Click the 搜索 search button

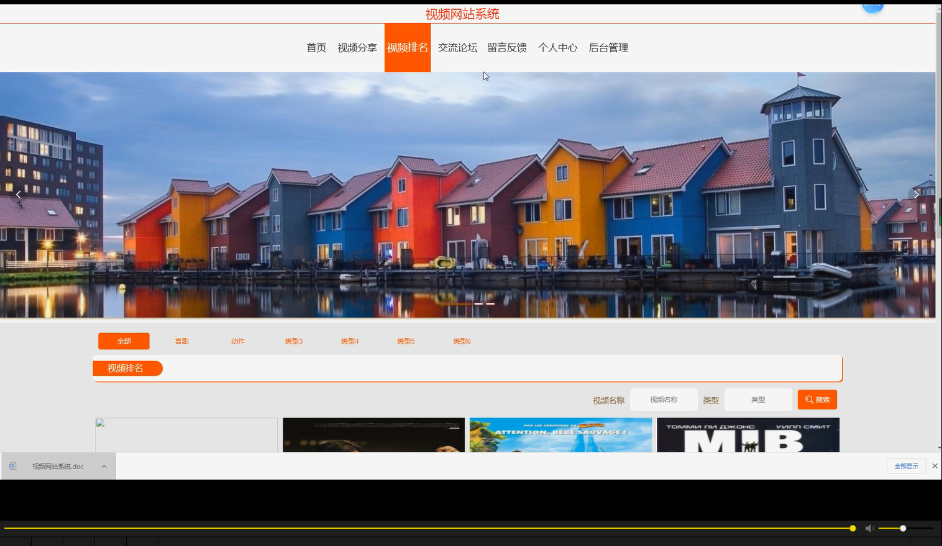point(817,399)
